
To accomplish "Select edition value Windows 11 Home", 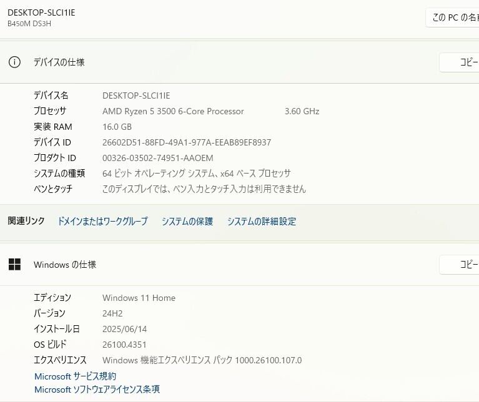I will pos(139,298).
